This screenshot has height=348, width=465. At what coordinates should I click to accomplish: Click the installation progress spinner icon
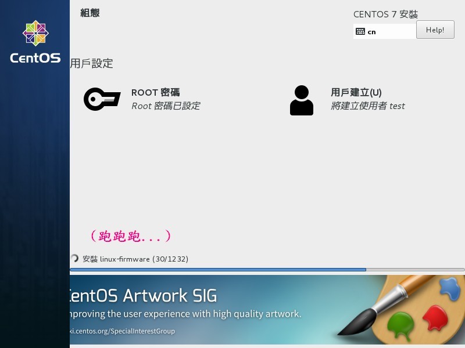[x=74, y=258]
